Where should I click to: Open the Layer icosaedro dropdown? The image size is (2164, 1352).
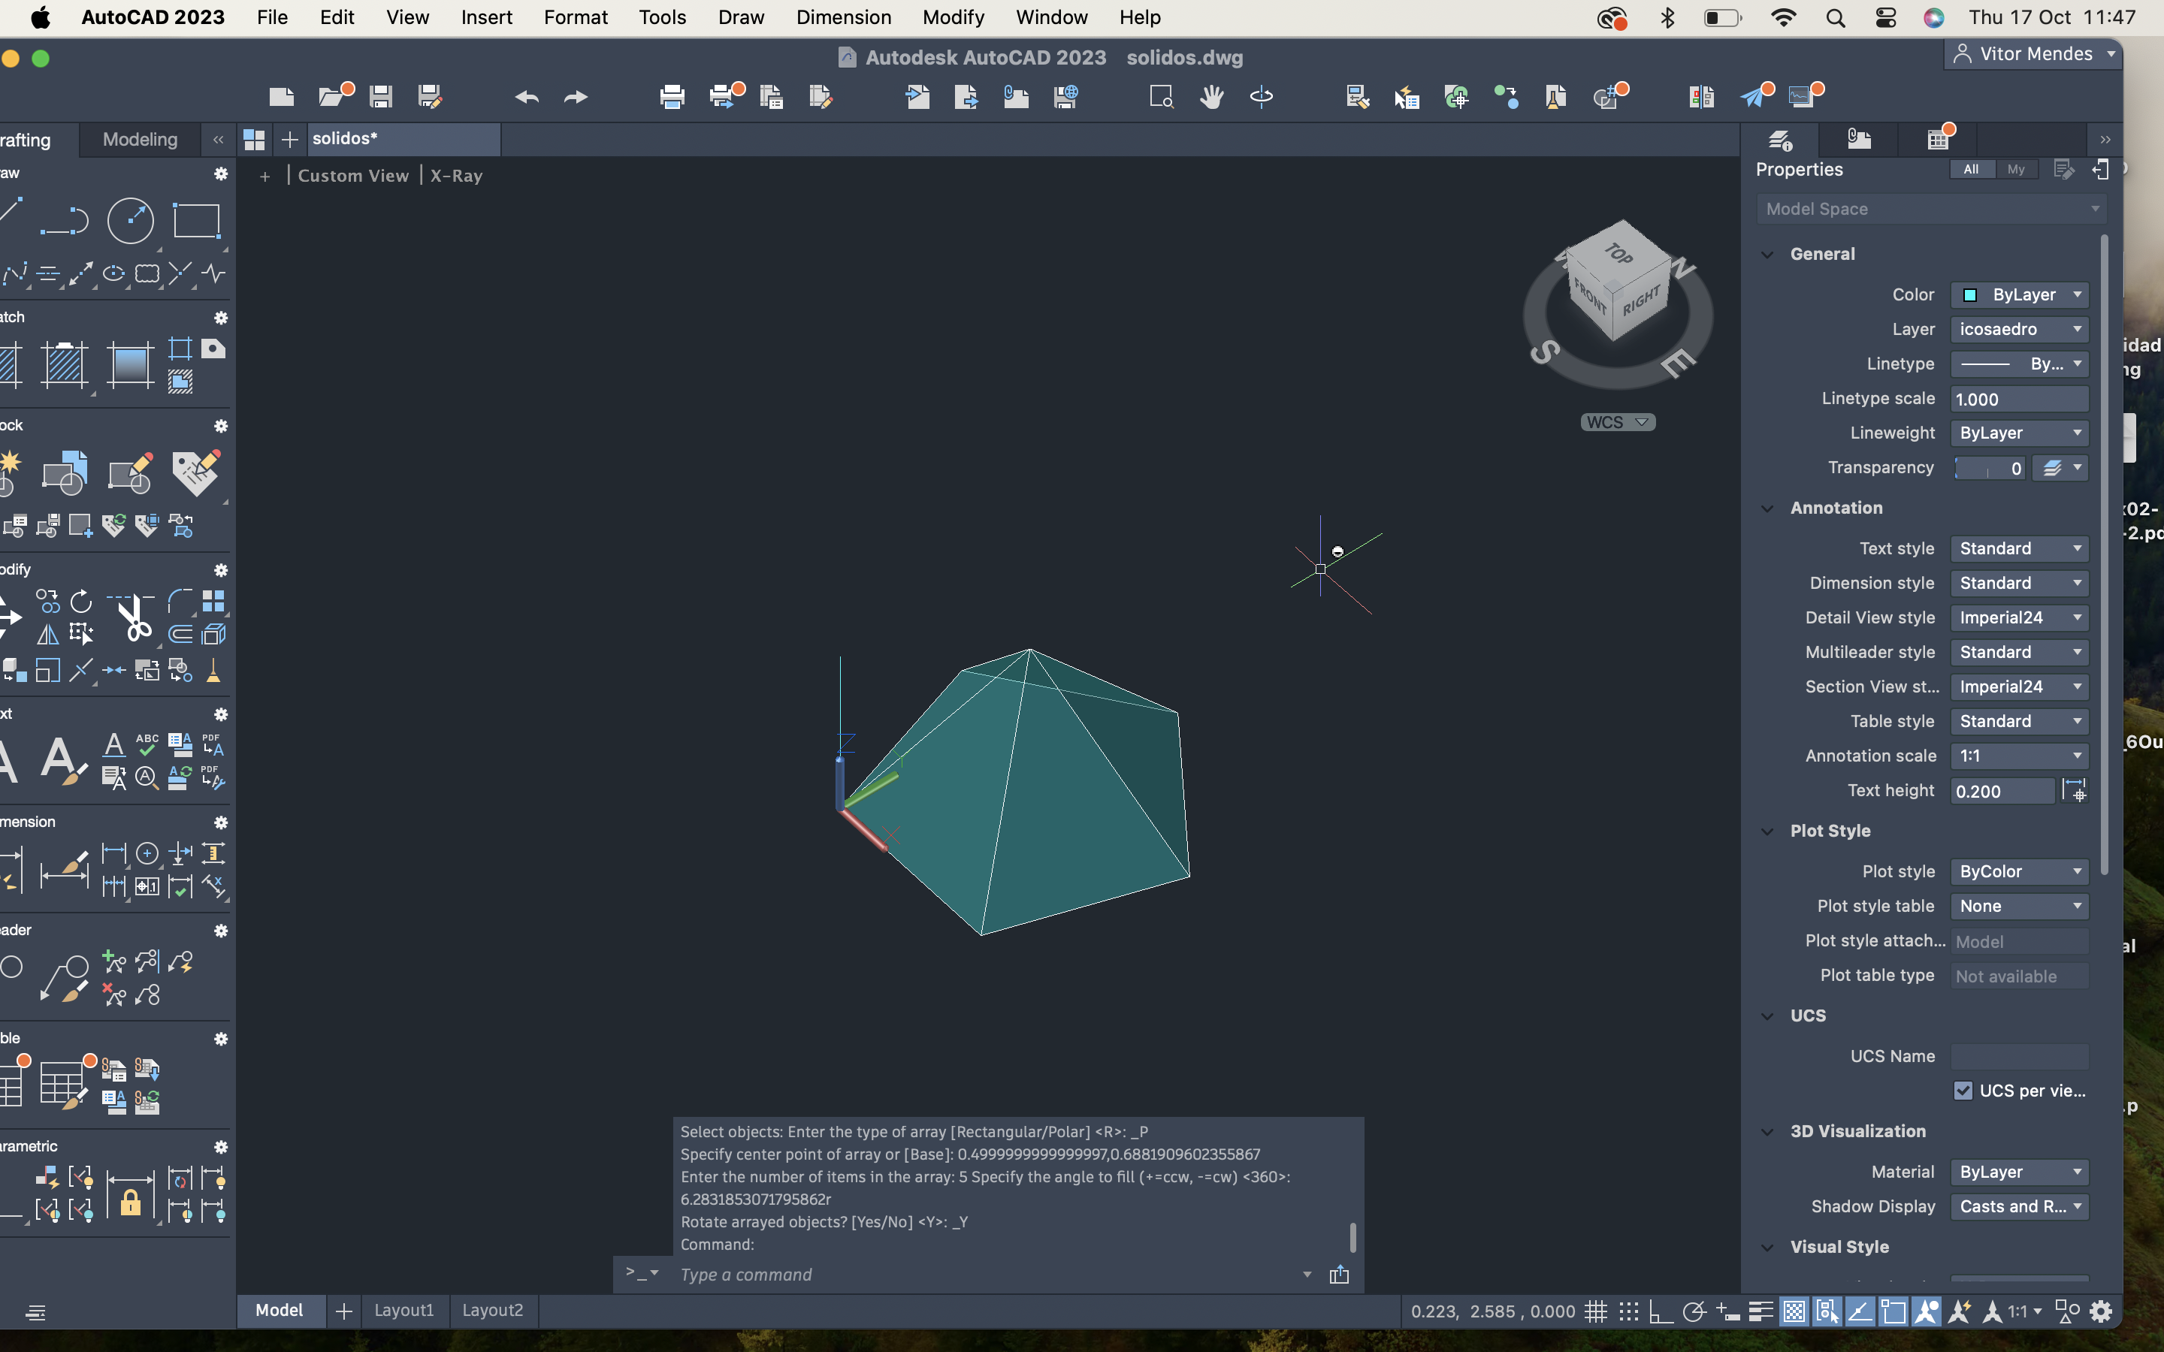[2019, 329]
